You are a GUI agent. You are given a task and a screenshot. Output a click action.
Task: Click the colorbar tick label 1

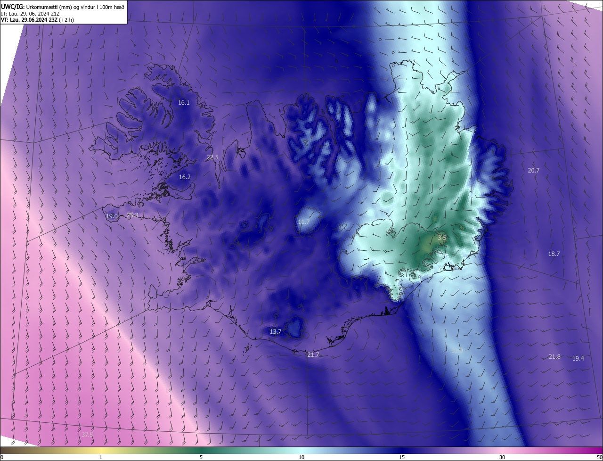[101, 457]
